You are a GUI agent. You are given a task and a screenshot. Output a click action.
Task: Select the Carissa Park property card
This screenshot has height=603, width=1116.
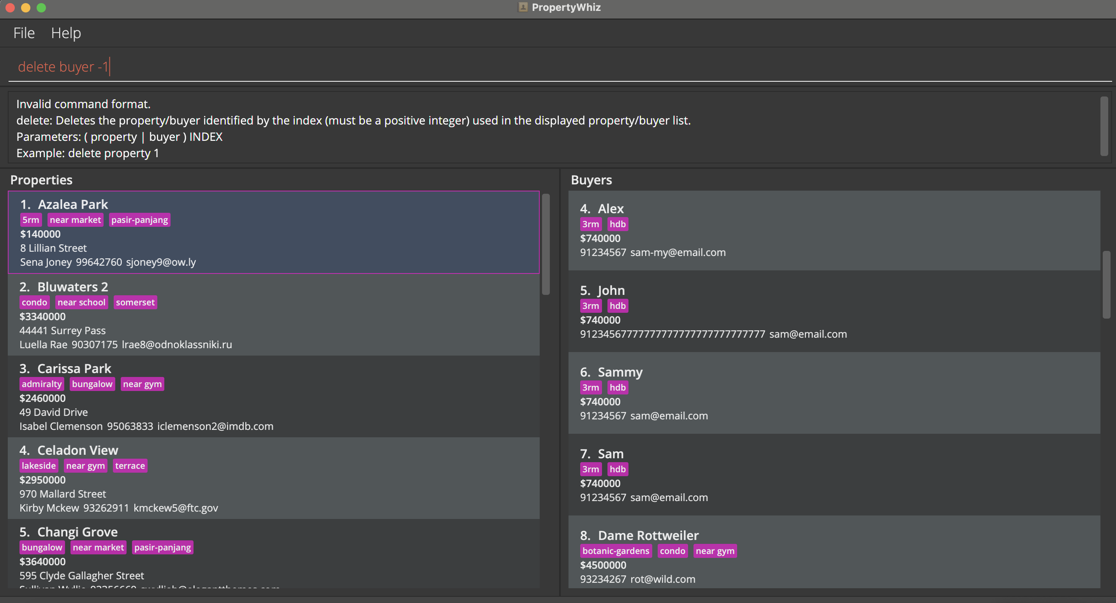273,396
